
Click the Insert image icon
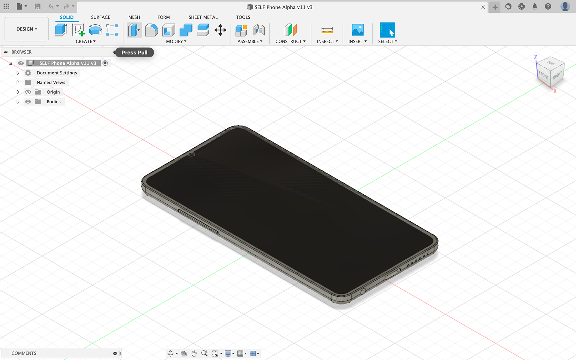coord(358,30)
